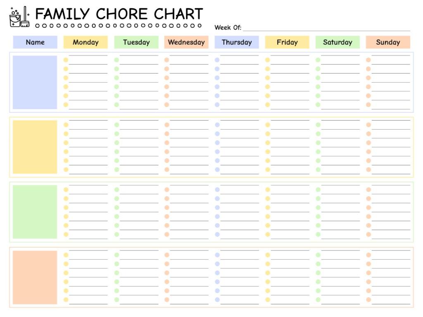Click the Family Chore Chart title
The image size is (423, 317).
pos(119,14)
